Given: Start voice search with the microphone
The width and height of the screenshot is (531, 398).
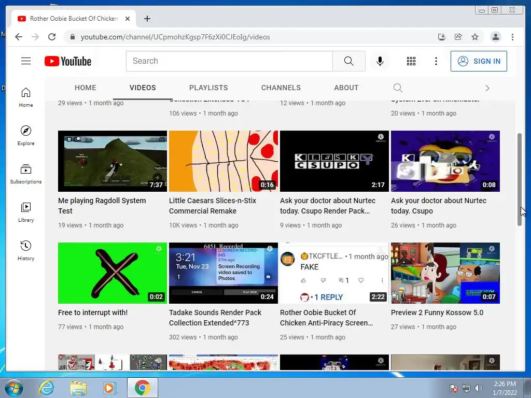Looking at the screenshot, I should [380, 61].
